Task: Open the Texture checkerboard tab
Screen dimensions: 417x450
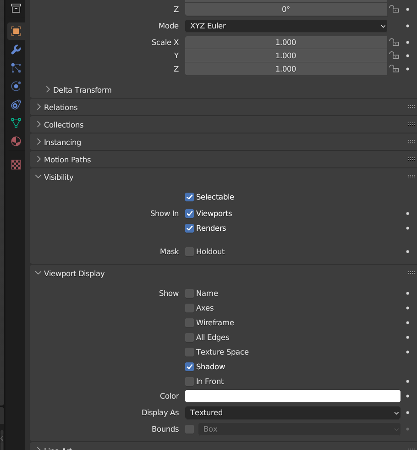Action: click(x=16, y=165)
